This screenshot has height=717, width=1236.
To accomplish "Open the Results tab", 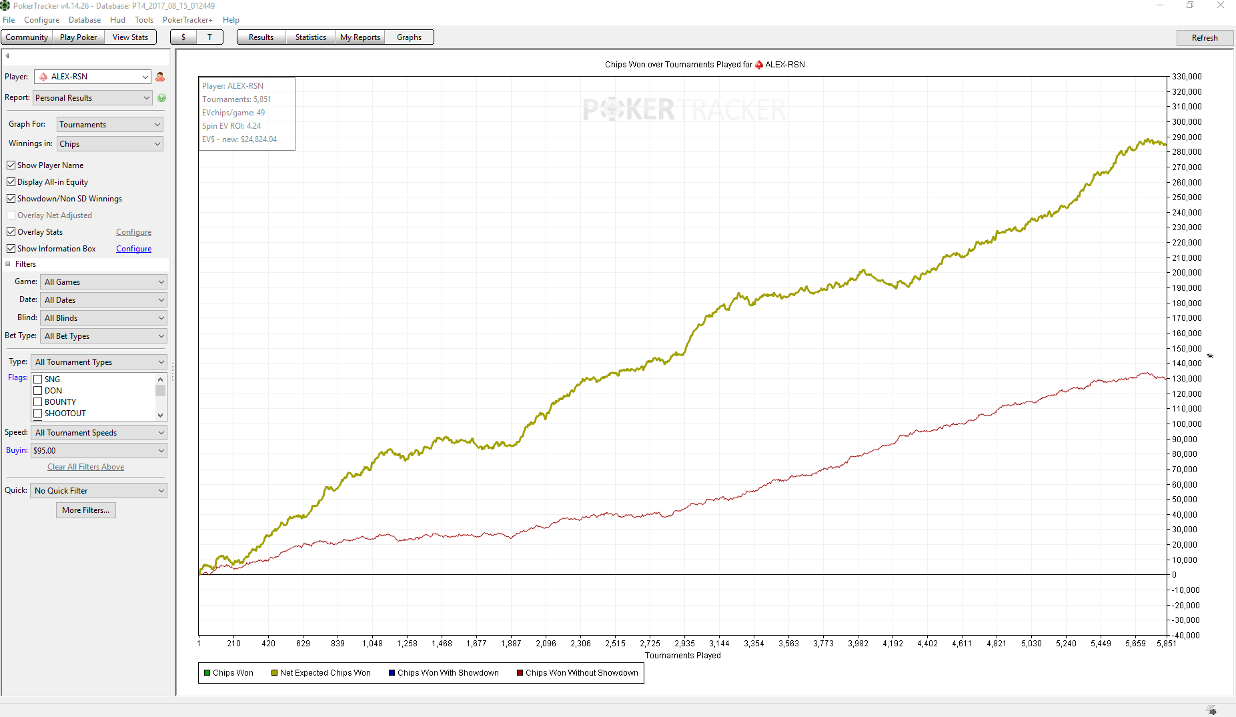I will 261,37.
